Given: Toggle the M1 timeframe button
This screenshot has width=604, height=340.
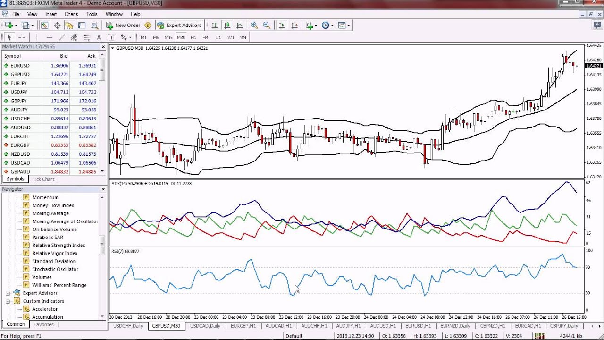Looking at the screenshot, I should [x=143, y=37].
